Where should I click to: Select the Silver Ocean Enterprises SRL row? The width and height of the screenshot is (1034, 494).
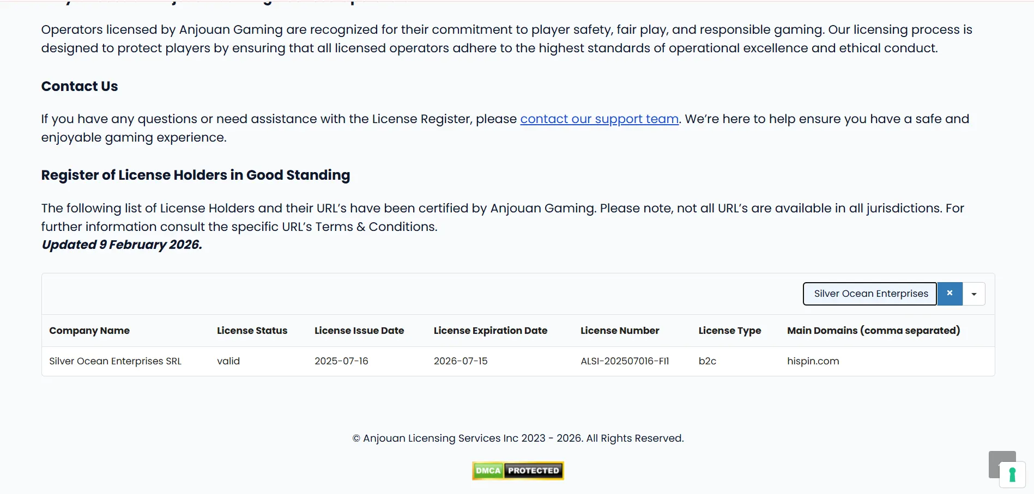pyautogui.click(x=115, y=361)
